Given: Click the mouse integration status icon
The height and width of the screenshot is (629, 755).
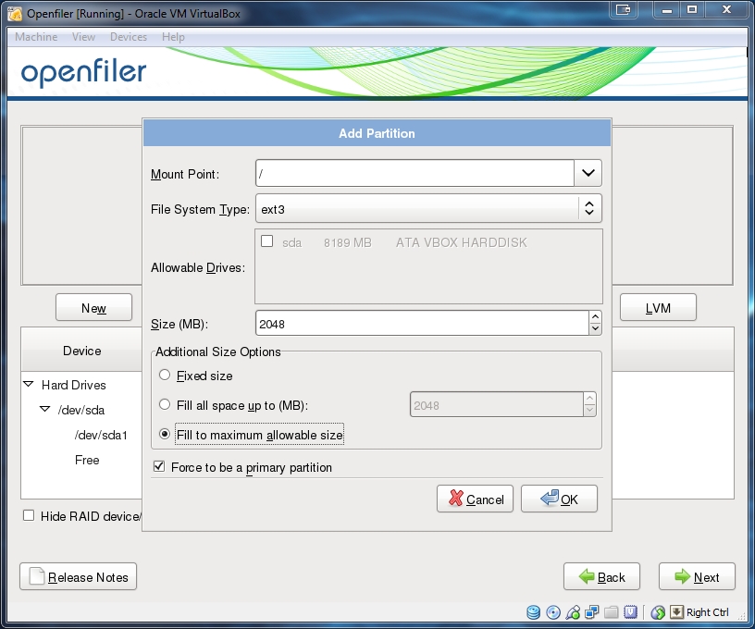Looking at the screenshot, I should (658, 612).
